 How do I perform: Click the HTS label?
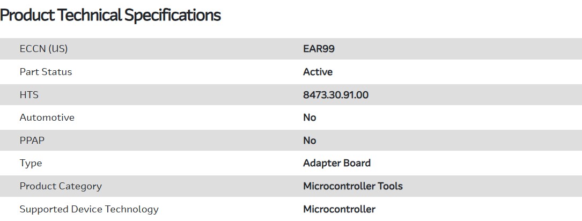click(x=29, y=95)
